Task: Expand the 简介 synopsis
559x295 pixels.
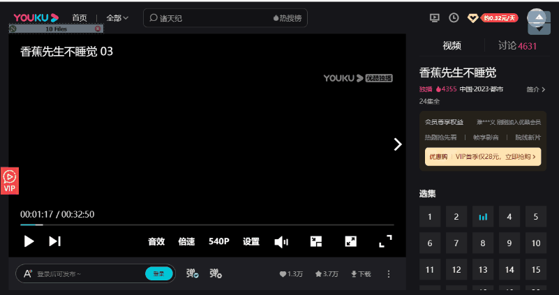Action: coord(536,90)
